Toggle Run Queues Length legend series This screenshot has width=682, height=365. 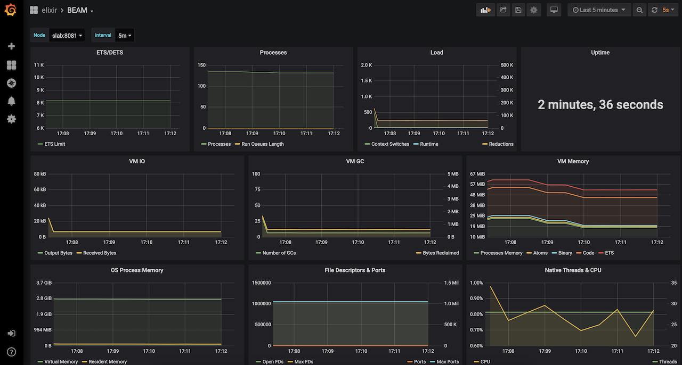tap(262, 144)
